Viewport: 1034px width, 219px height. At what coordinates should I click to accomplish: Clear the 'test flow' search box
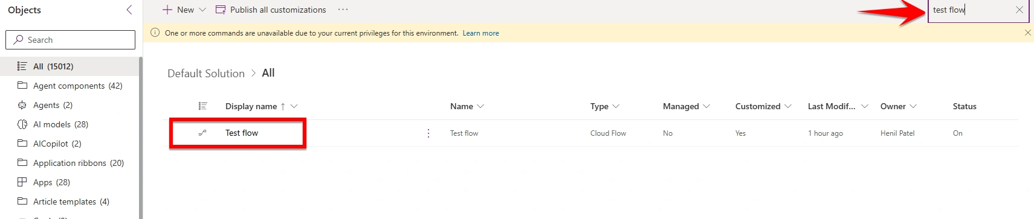tap(1019, 10)
